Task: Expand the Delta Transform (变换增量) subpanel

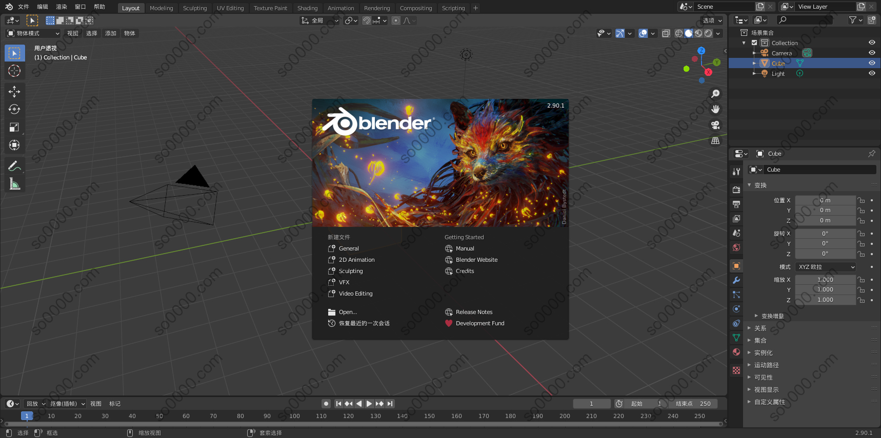Action: [772, 316]
